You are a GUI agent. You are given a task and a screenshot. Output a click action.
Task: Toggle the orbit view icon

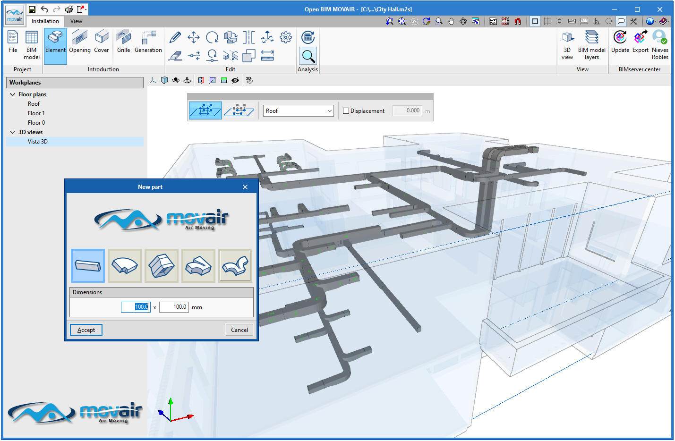tap(176, 80)
